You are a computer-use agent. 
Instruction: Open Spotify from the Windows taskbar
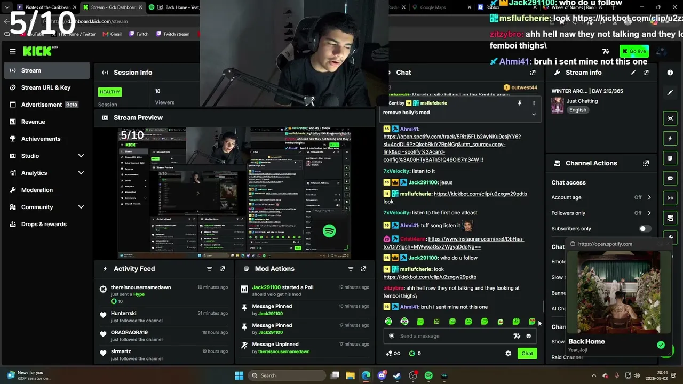428,375
